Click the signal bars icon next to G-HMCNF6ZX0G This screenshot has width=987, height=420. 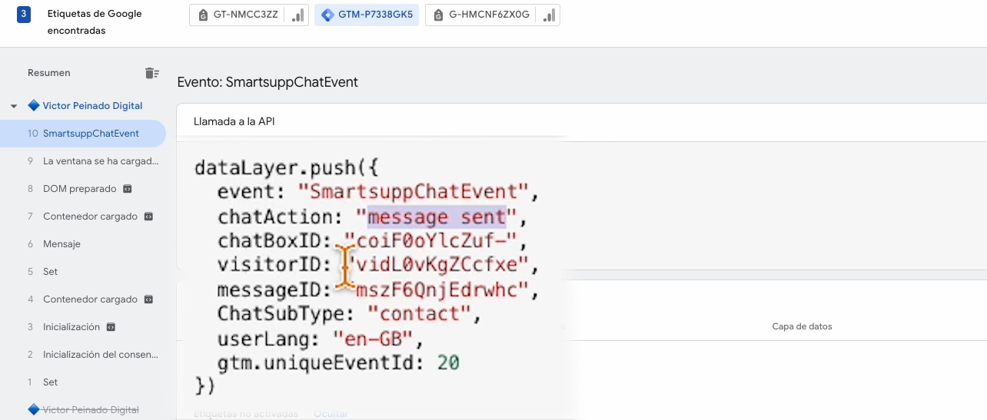pos(549,15)
